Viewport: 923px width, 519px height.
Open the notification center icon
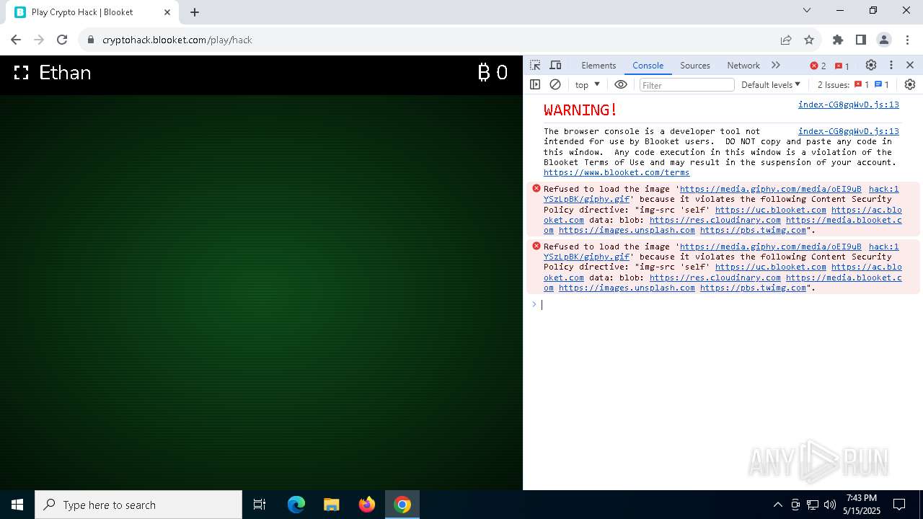pyautogui.click(x=899, y=505)
